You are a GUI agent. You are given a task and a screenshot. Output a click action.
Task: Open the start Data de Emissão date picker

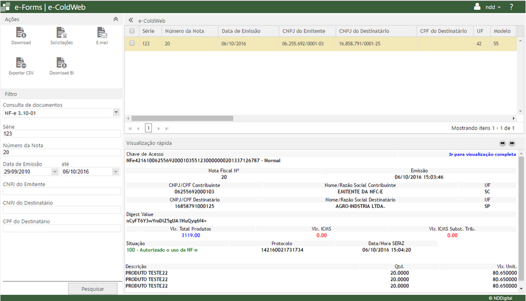pyautogui.click(x=55, y=171)
